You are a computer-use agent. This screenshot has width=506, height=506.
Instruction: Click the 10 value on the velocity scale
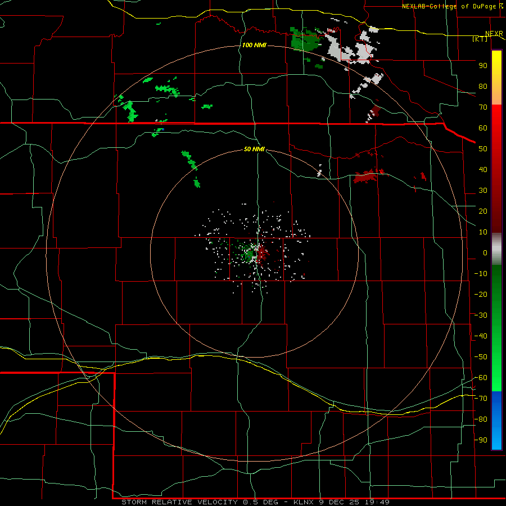tap(483, 232)
